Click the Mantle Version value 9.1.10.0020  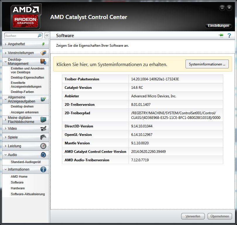click(x=140, y=143)
